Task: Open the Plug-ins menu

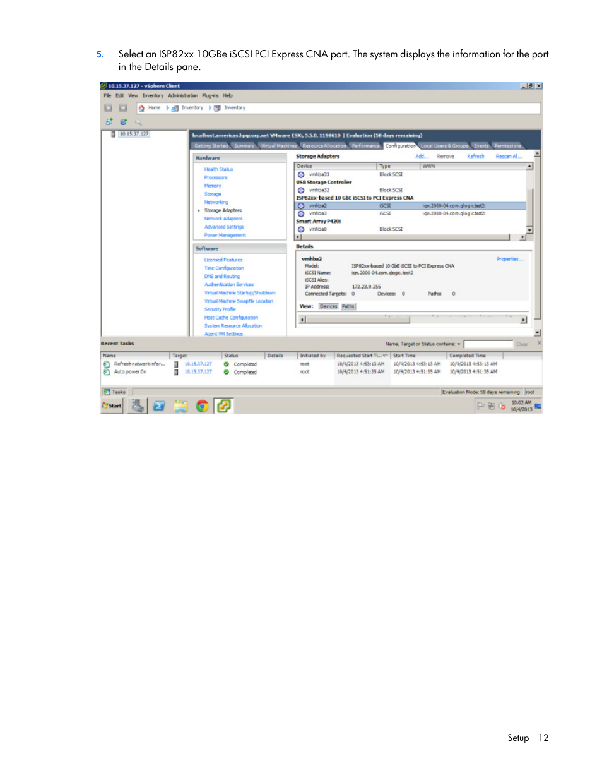Action: coord(210,96)
